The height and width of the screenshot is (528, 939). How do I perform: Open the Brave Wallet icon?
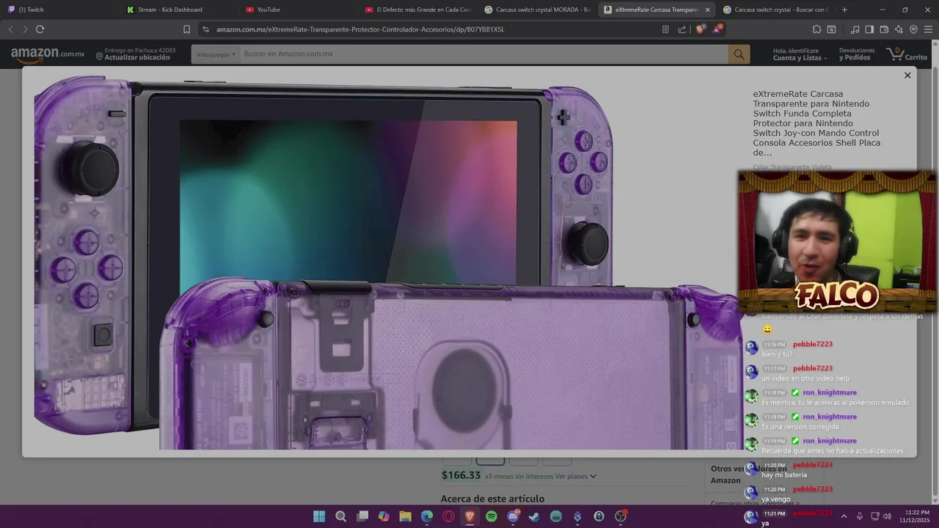pos(884,29)
